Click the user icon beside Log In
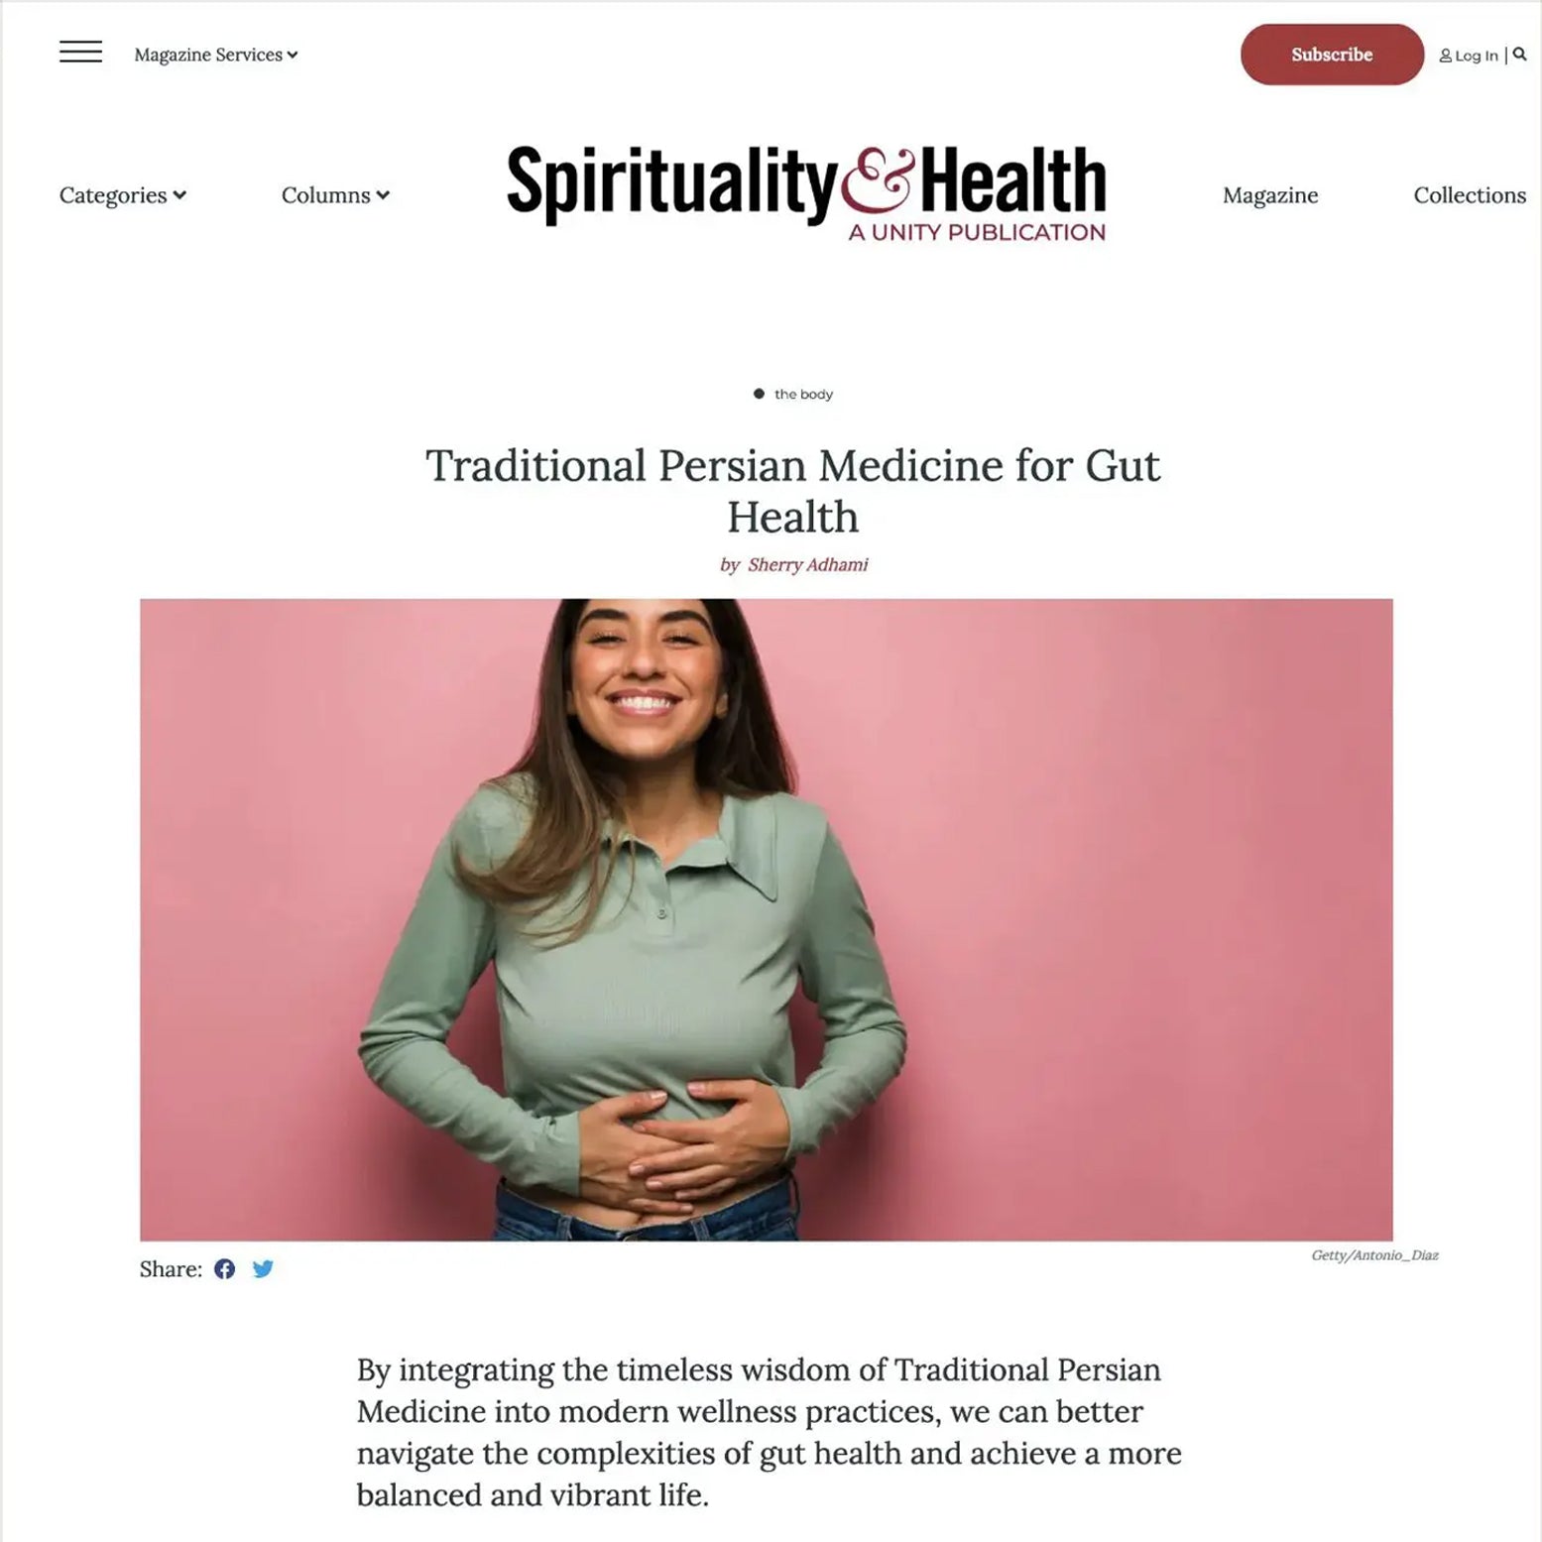The height and width of the screenshot is (1542, 1542). [1445, 56]
